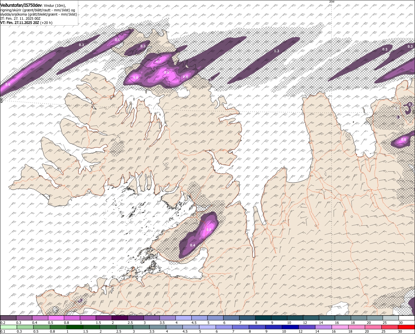Click the 'VT: Fim. 27.11.2025 20Z (+20 h)' line
This screenshot has width=415, height=334.
[x=26, y=23]
